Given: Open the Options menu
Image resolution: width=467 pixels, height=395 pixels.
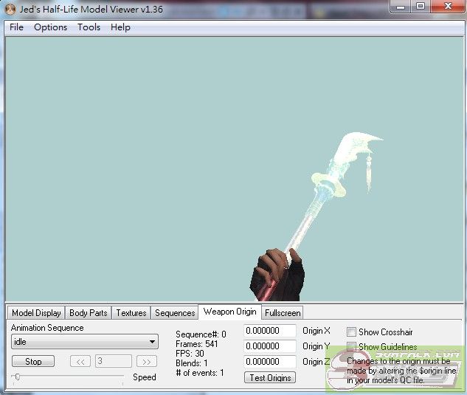Looking at the screenshot, I should (x=50, y=27).
